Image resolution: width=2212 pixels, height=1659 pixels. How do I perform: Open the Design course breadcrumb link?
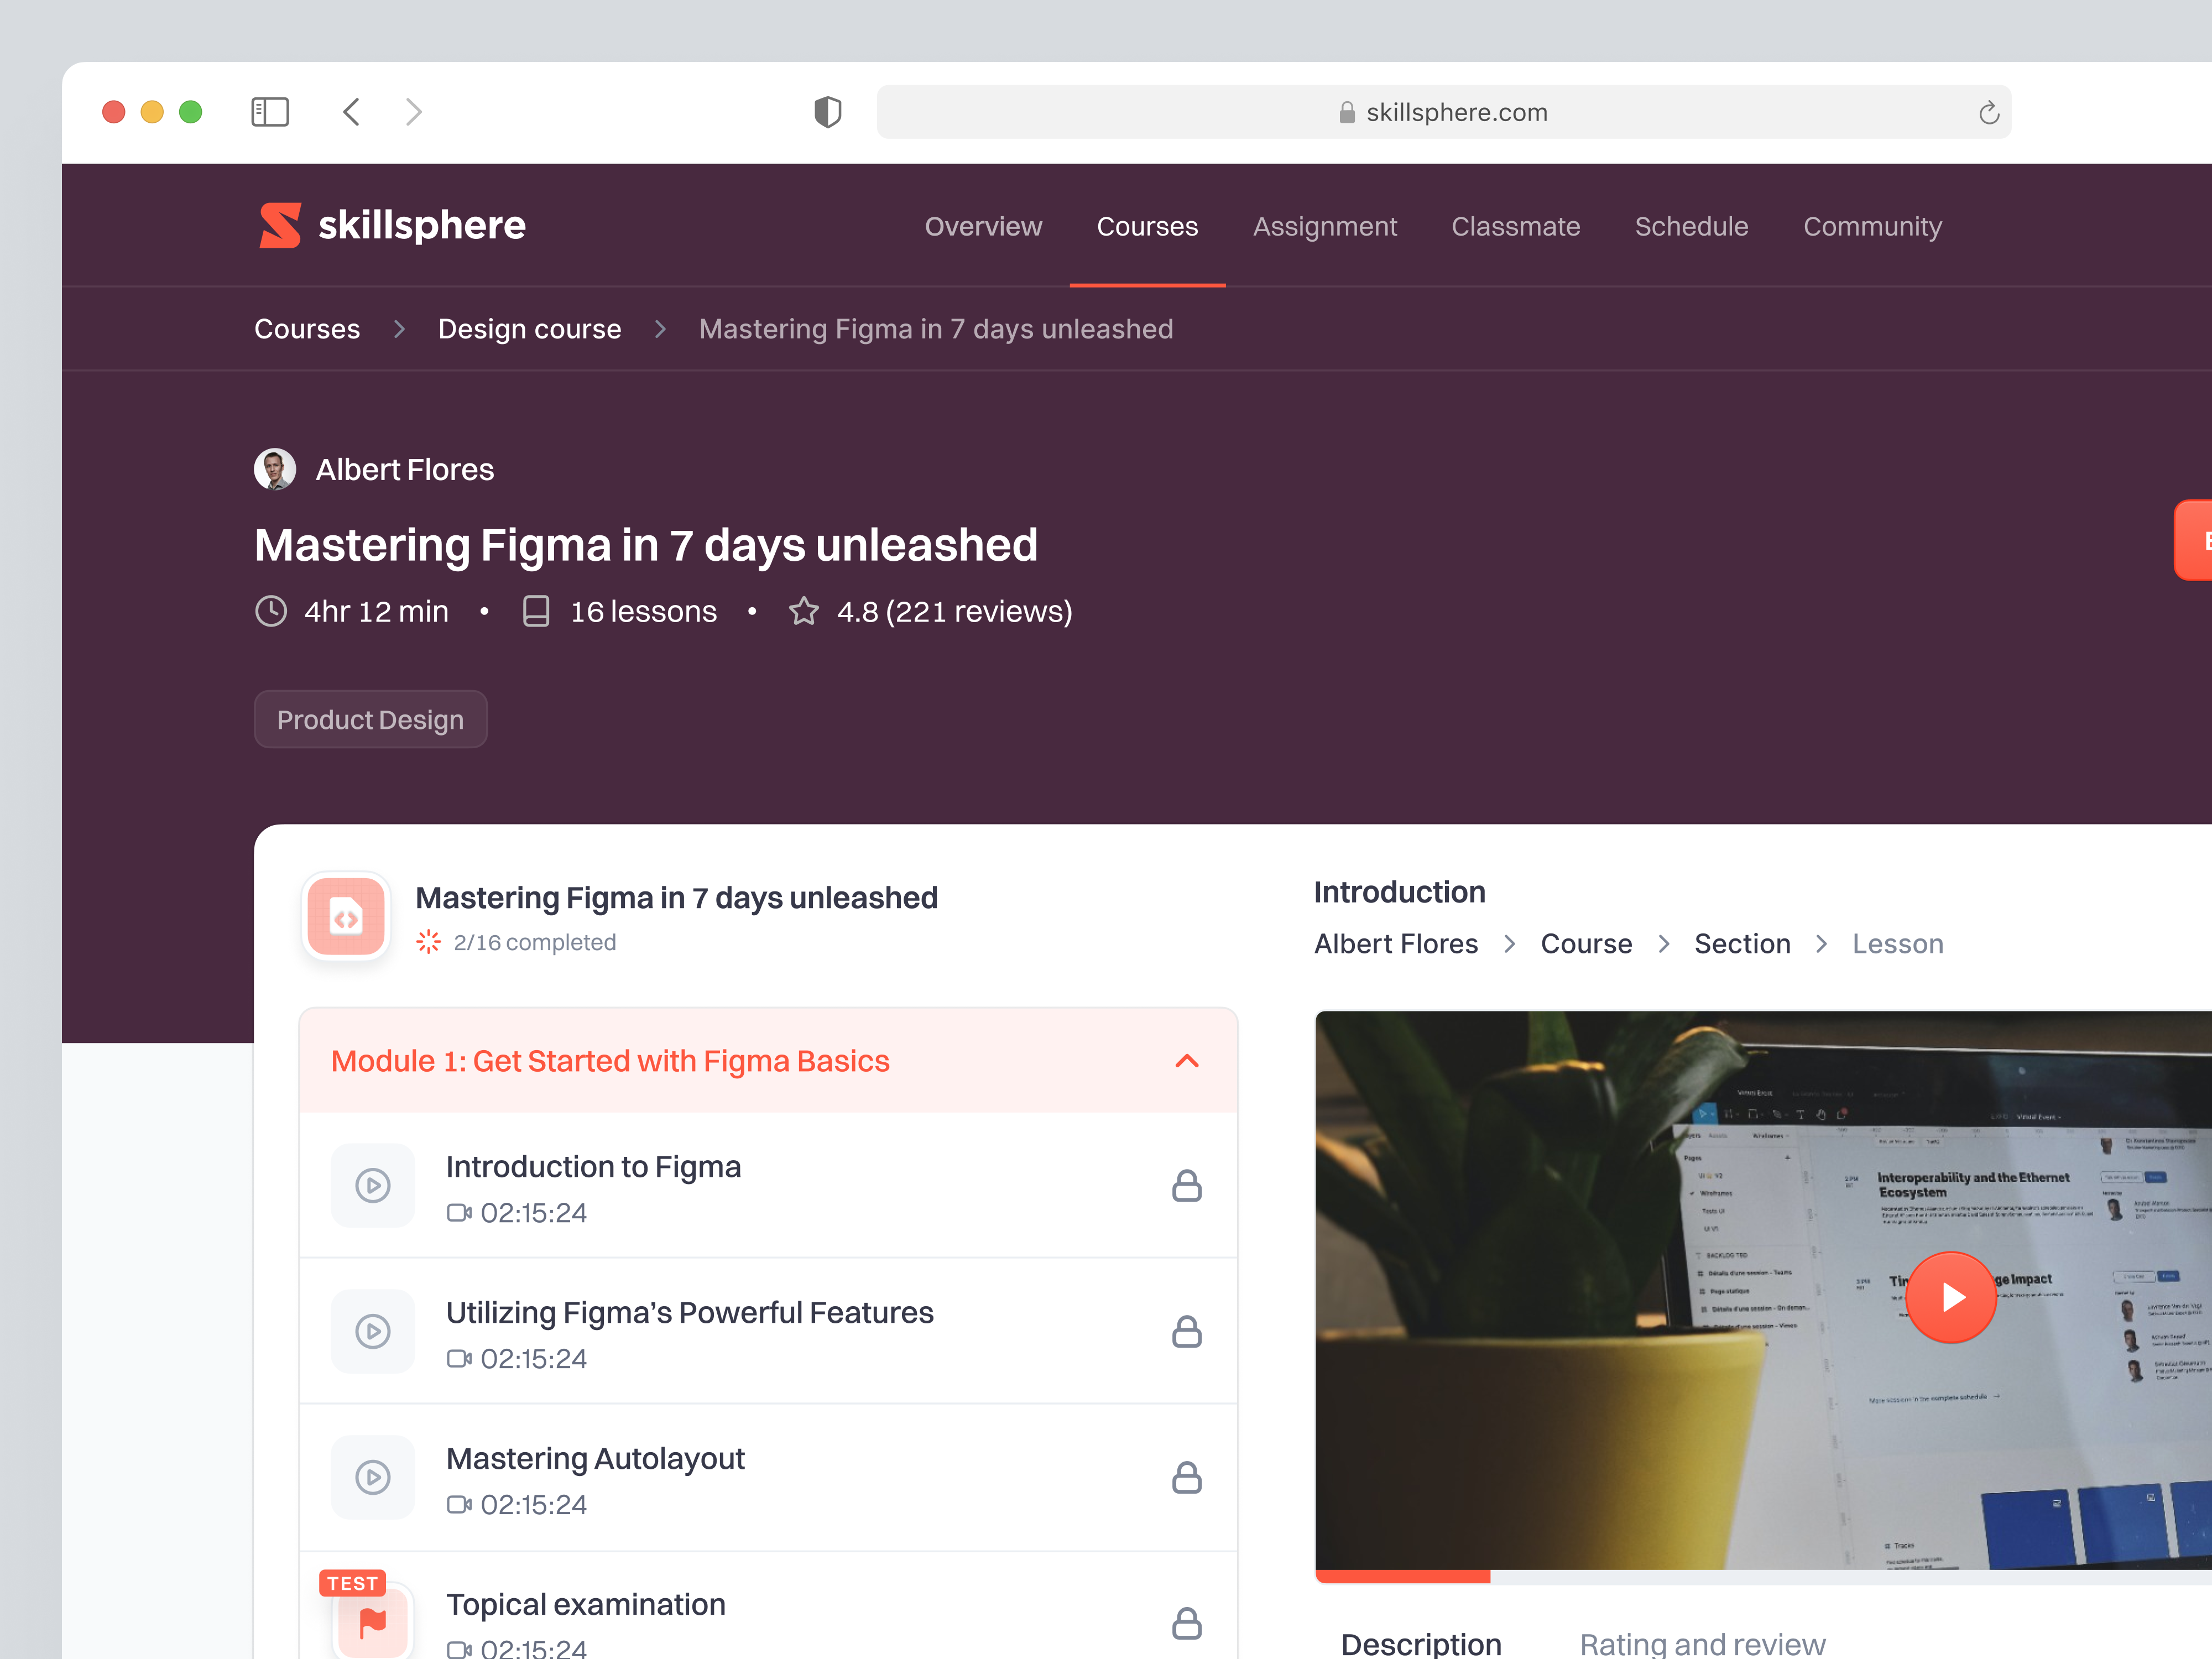pyautogui.click(x=530, y=328)
